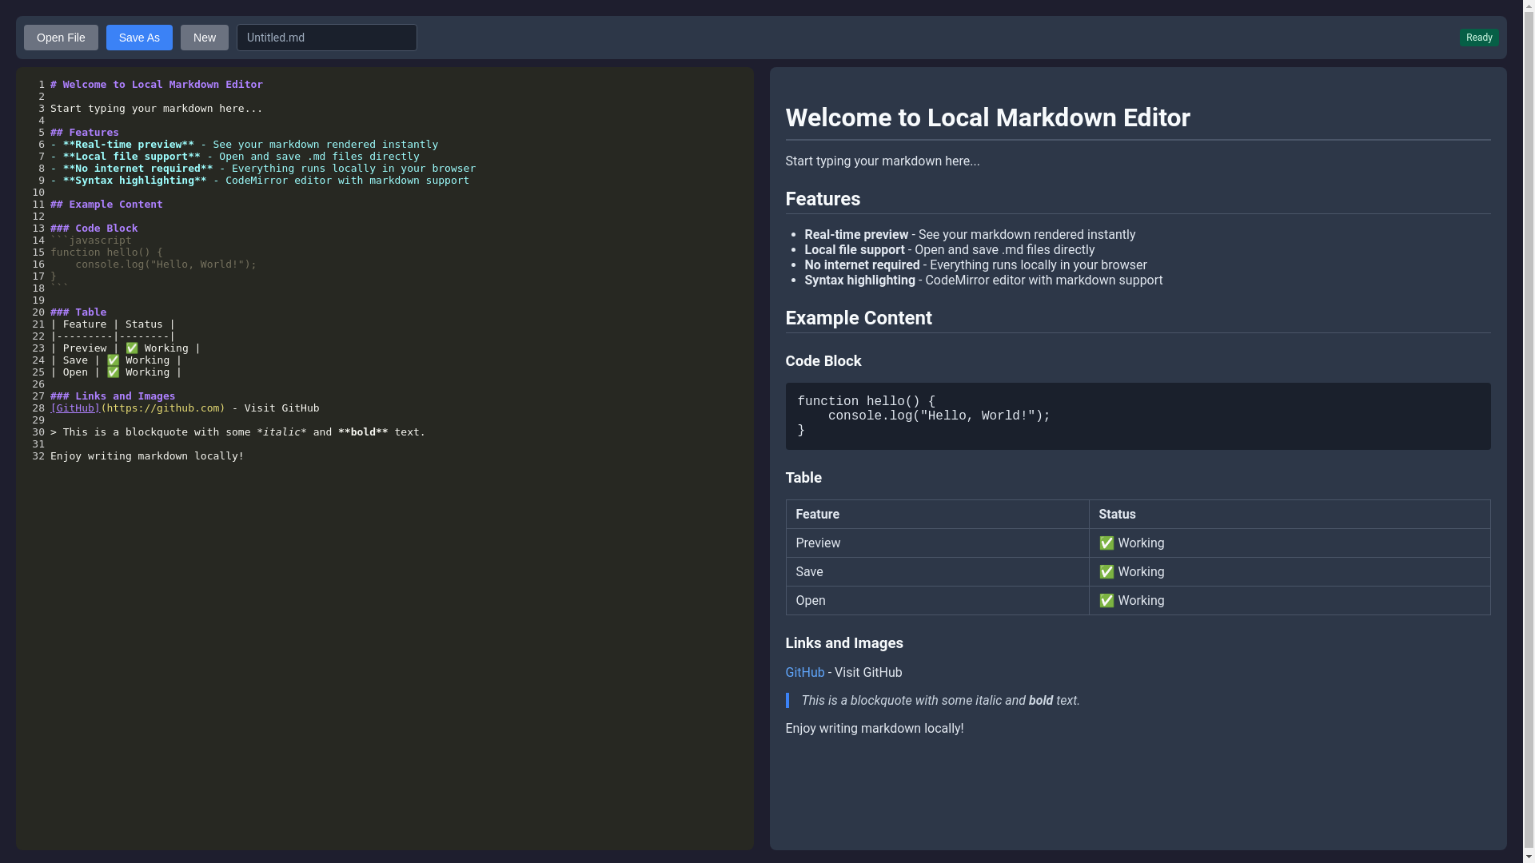Click the 'Local file support' bullet in preview
Viewport: 1535px width, 863px height.
950,250
